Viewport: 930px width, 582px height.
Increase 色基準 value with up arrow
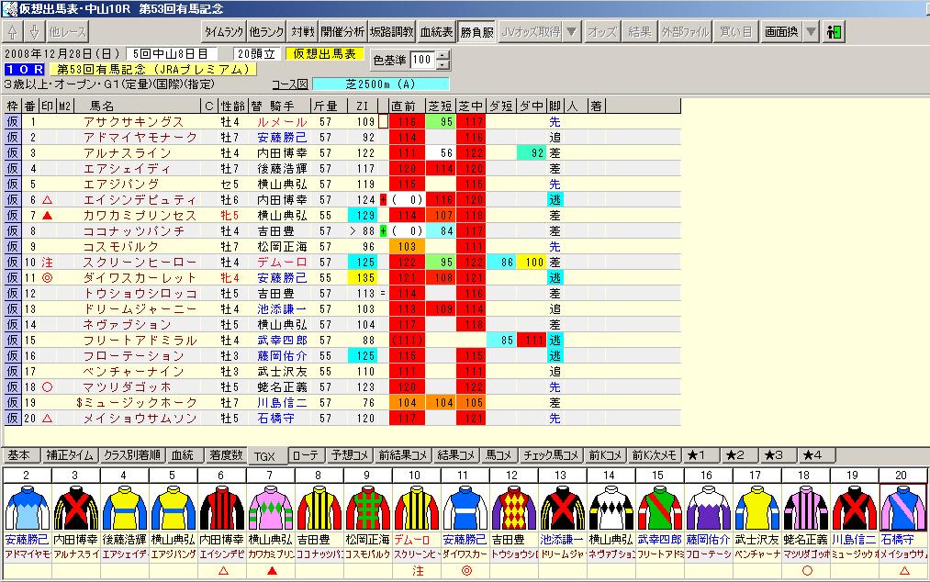point(444,55)
